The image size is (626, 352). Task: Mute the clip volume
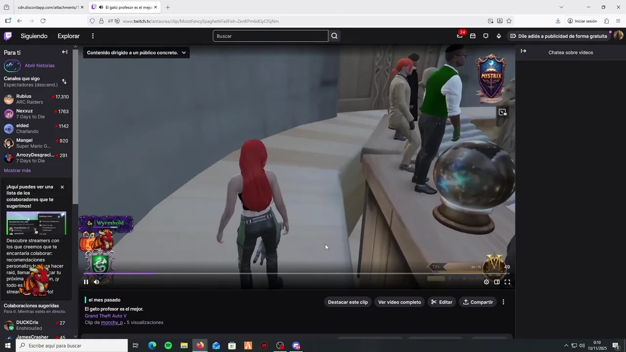click(x=96, y=282)
